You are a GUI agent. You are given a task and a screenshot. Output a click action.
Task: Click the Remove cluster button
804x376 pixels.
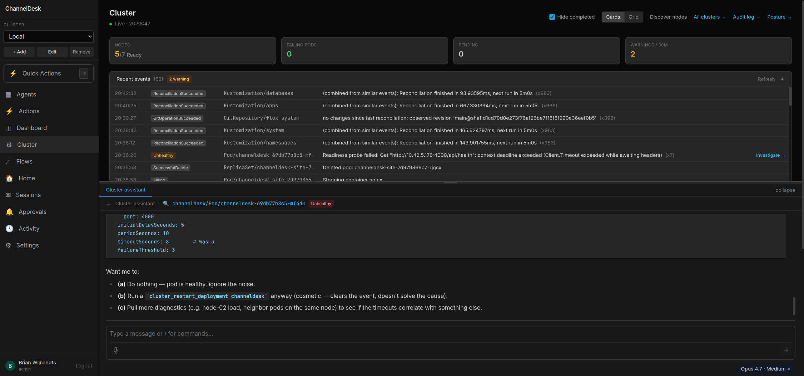tap(82, 52)
